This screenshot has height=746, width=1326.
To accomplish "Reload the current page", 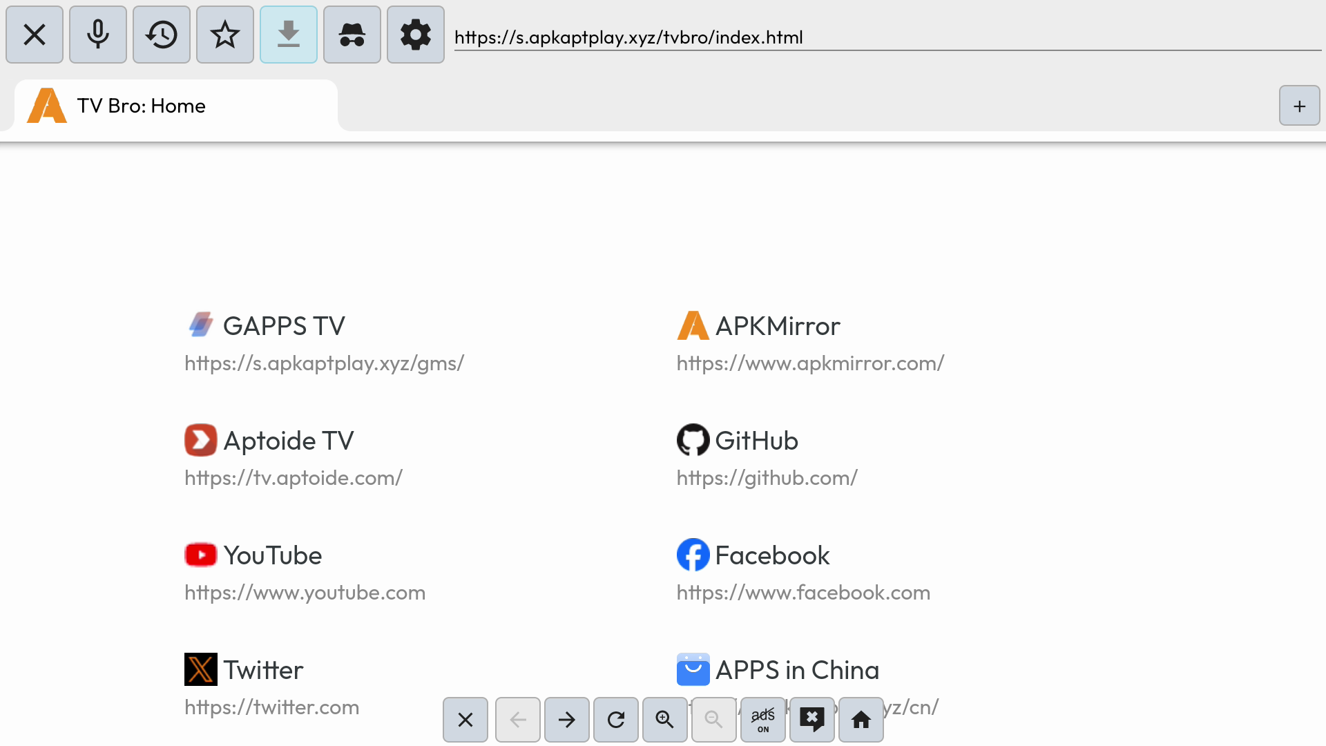I will click(x=616, y=720).
